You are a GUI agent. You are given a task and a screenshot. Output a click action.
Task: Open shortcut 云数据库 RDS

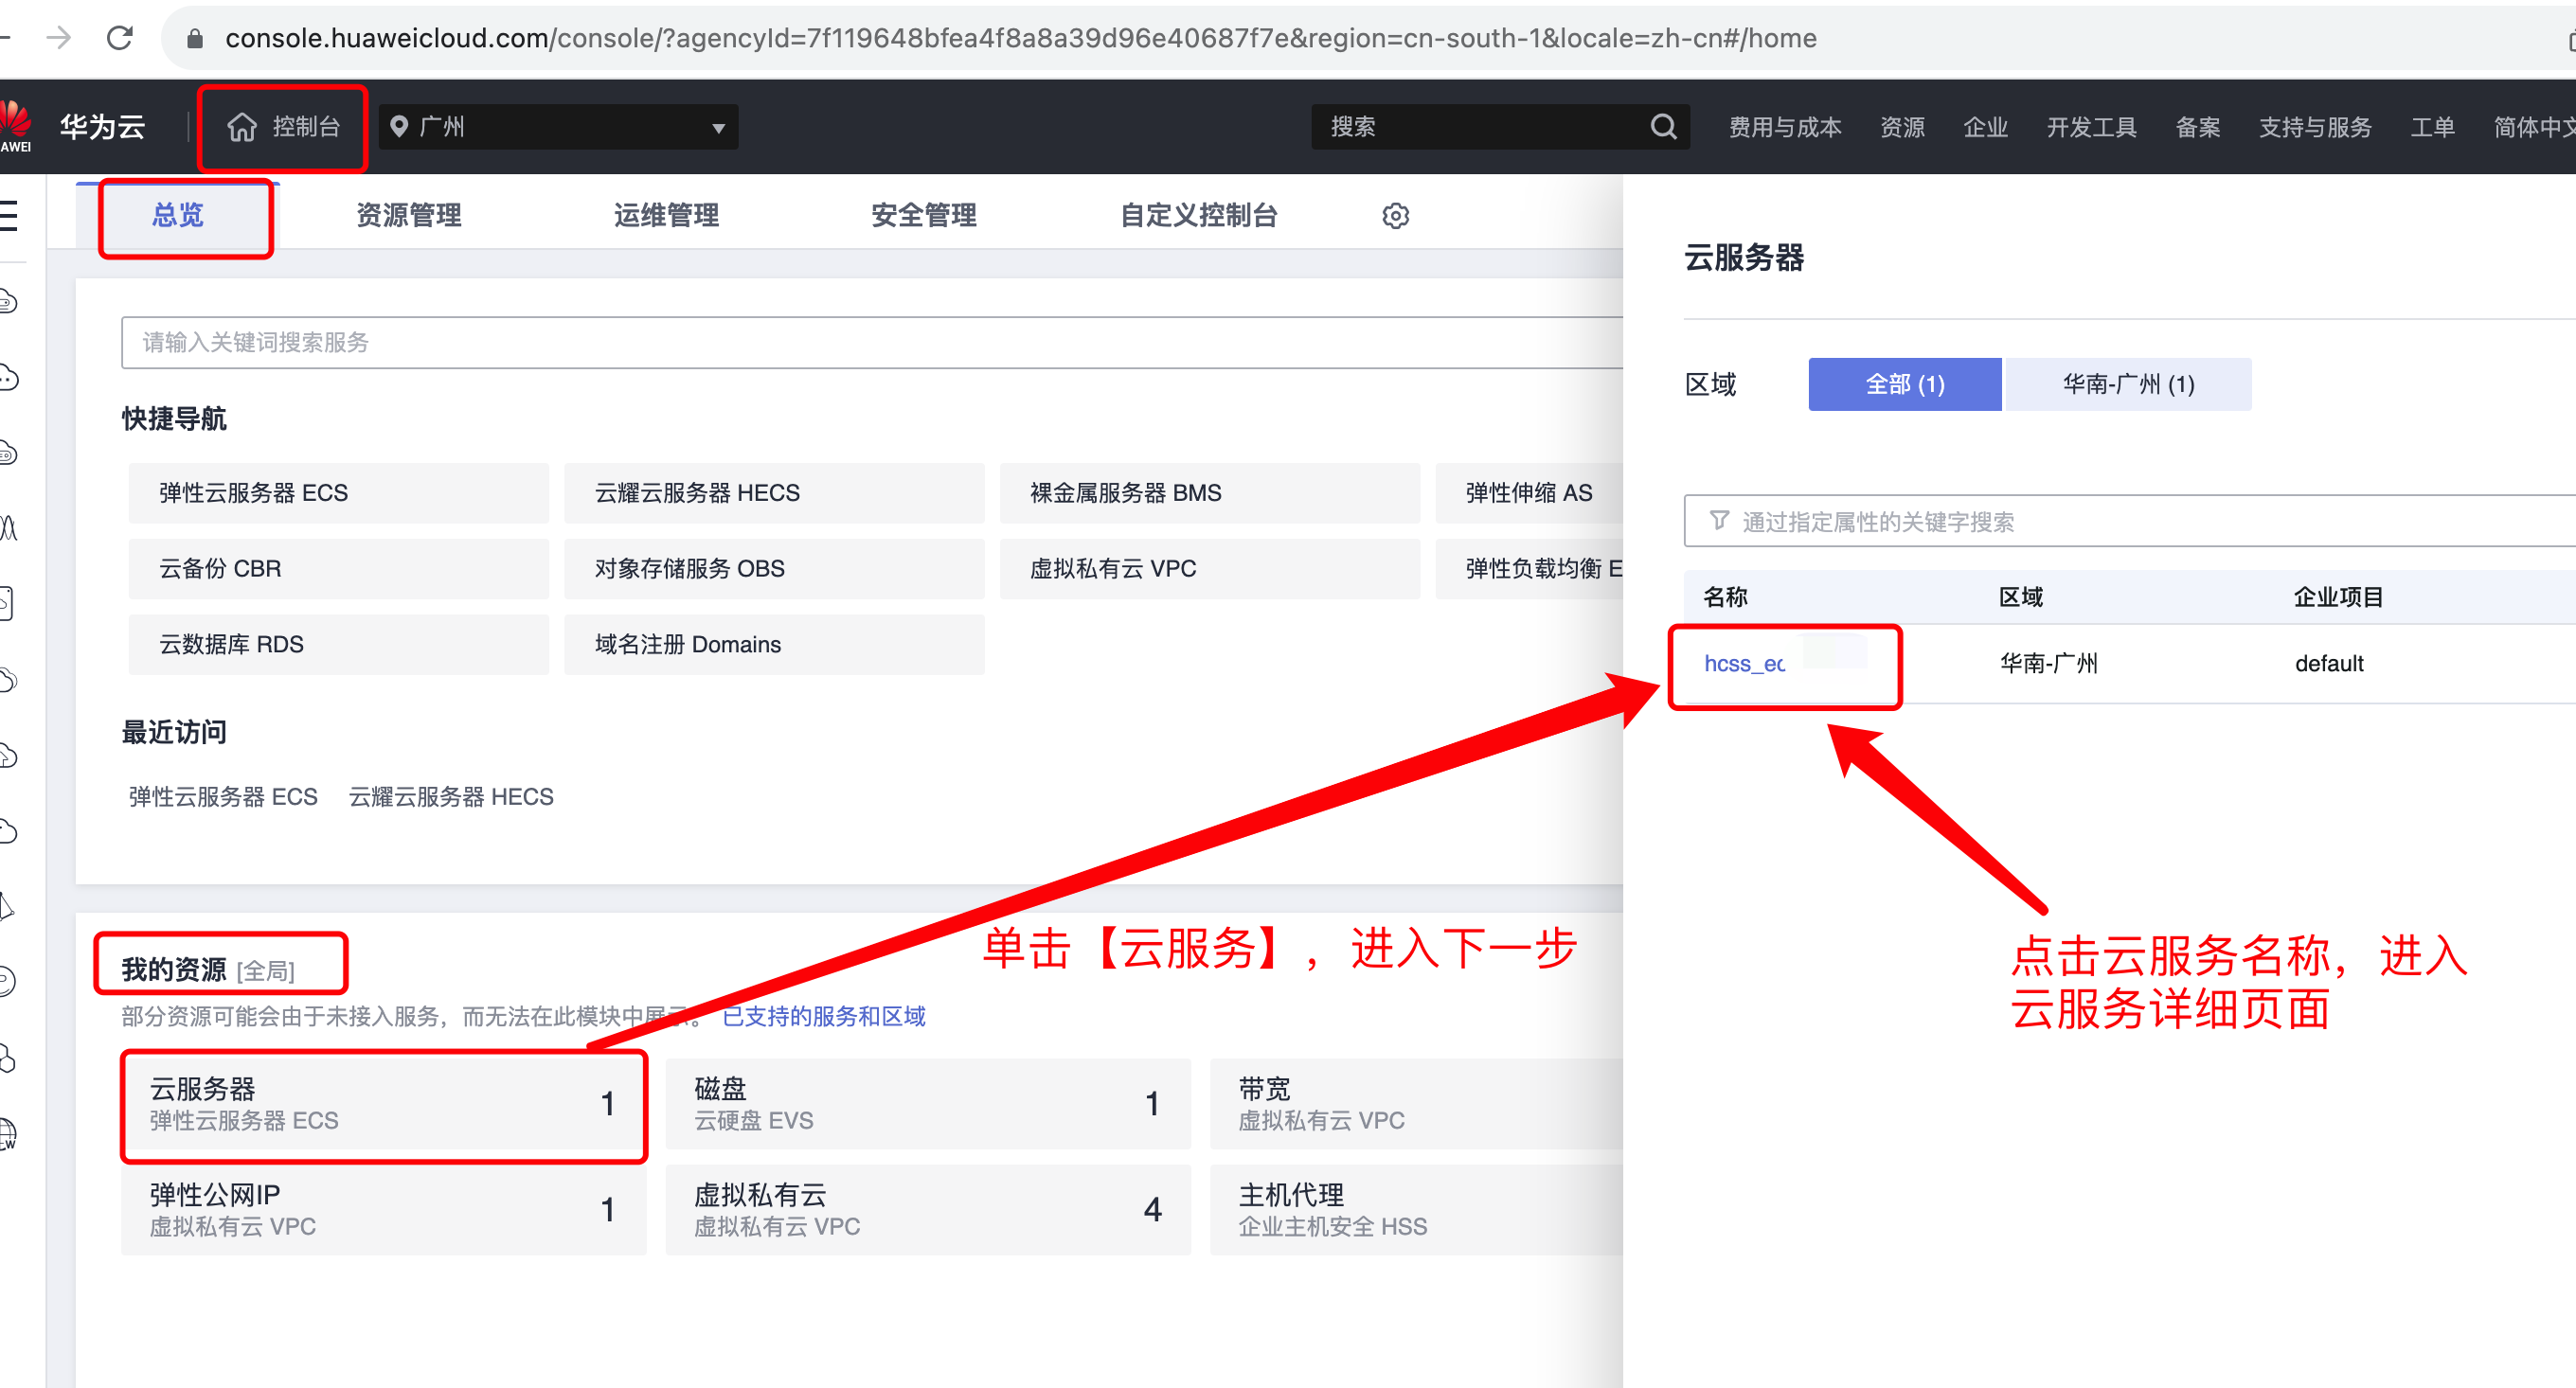pos(338,644)
